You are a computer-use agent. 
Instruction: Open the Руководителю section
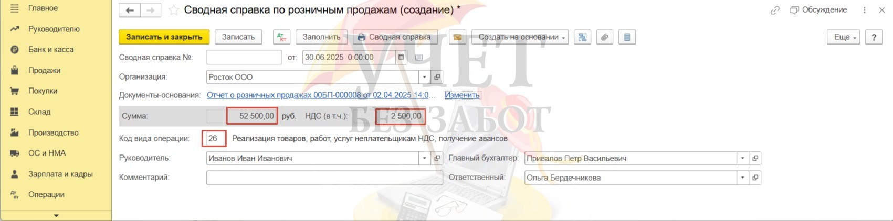click(x=54, y=29)
